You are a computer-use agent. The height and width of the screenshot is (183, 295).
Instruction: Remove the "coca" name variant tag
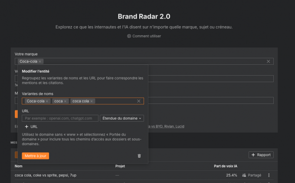[x=65, y=101]
